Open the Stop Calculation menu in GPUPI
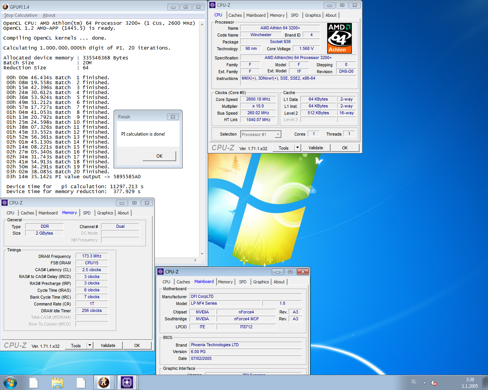Screen dimensions: 488x390 point(21,15)
